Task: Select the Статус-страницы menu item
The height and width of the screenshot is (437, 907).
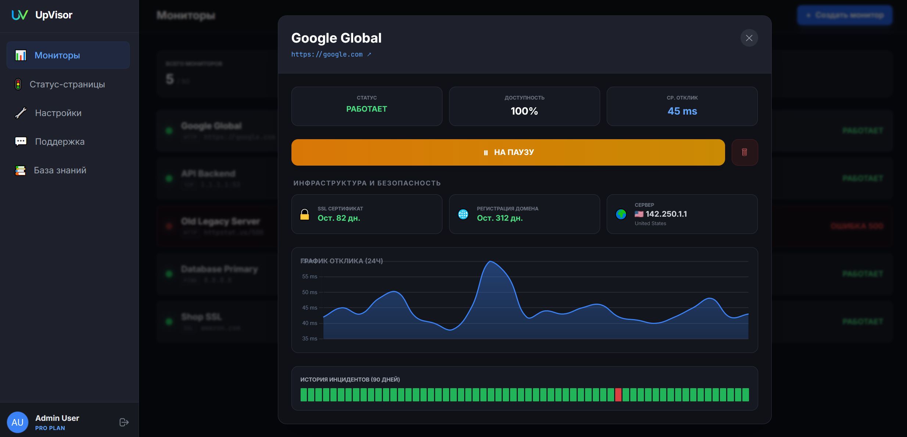Action: tap(67, 84)
